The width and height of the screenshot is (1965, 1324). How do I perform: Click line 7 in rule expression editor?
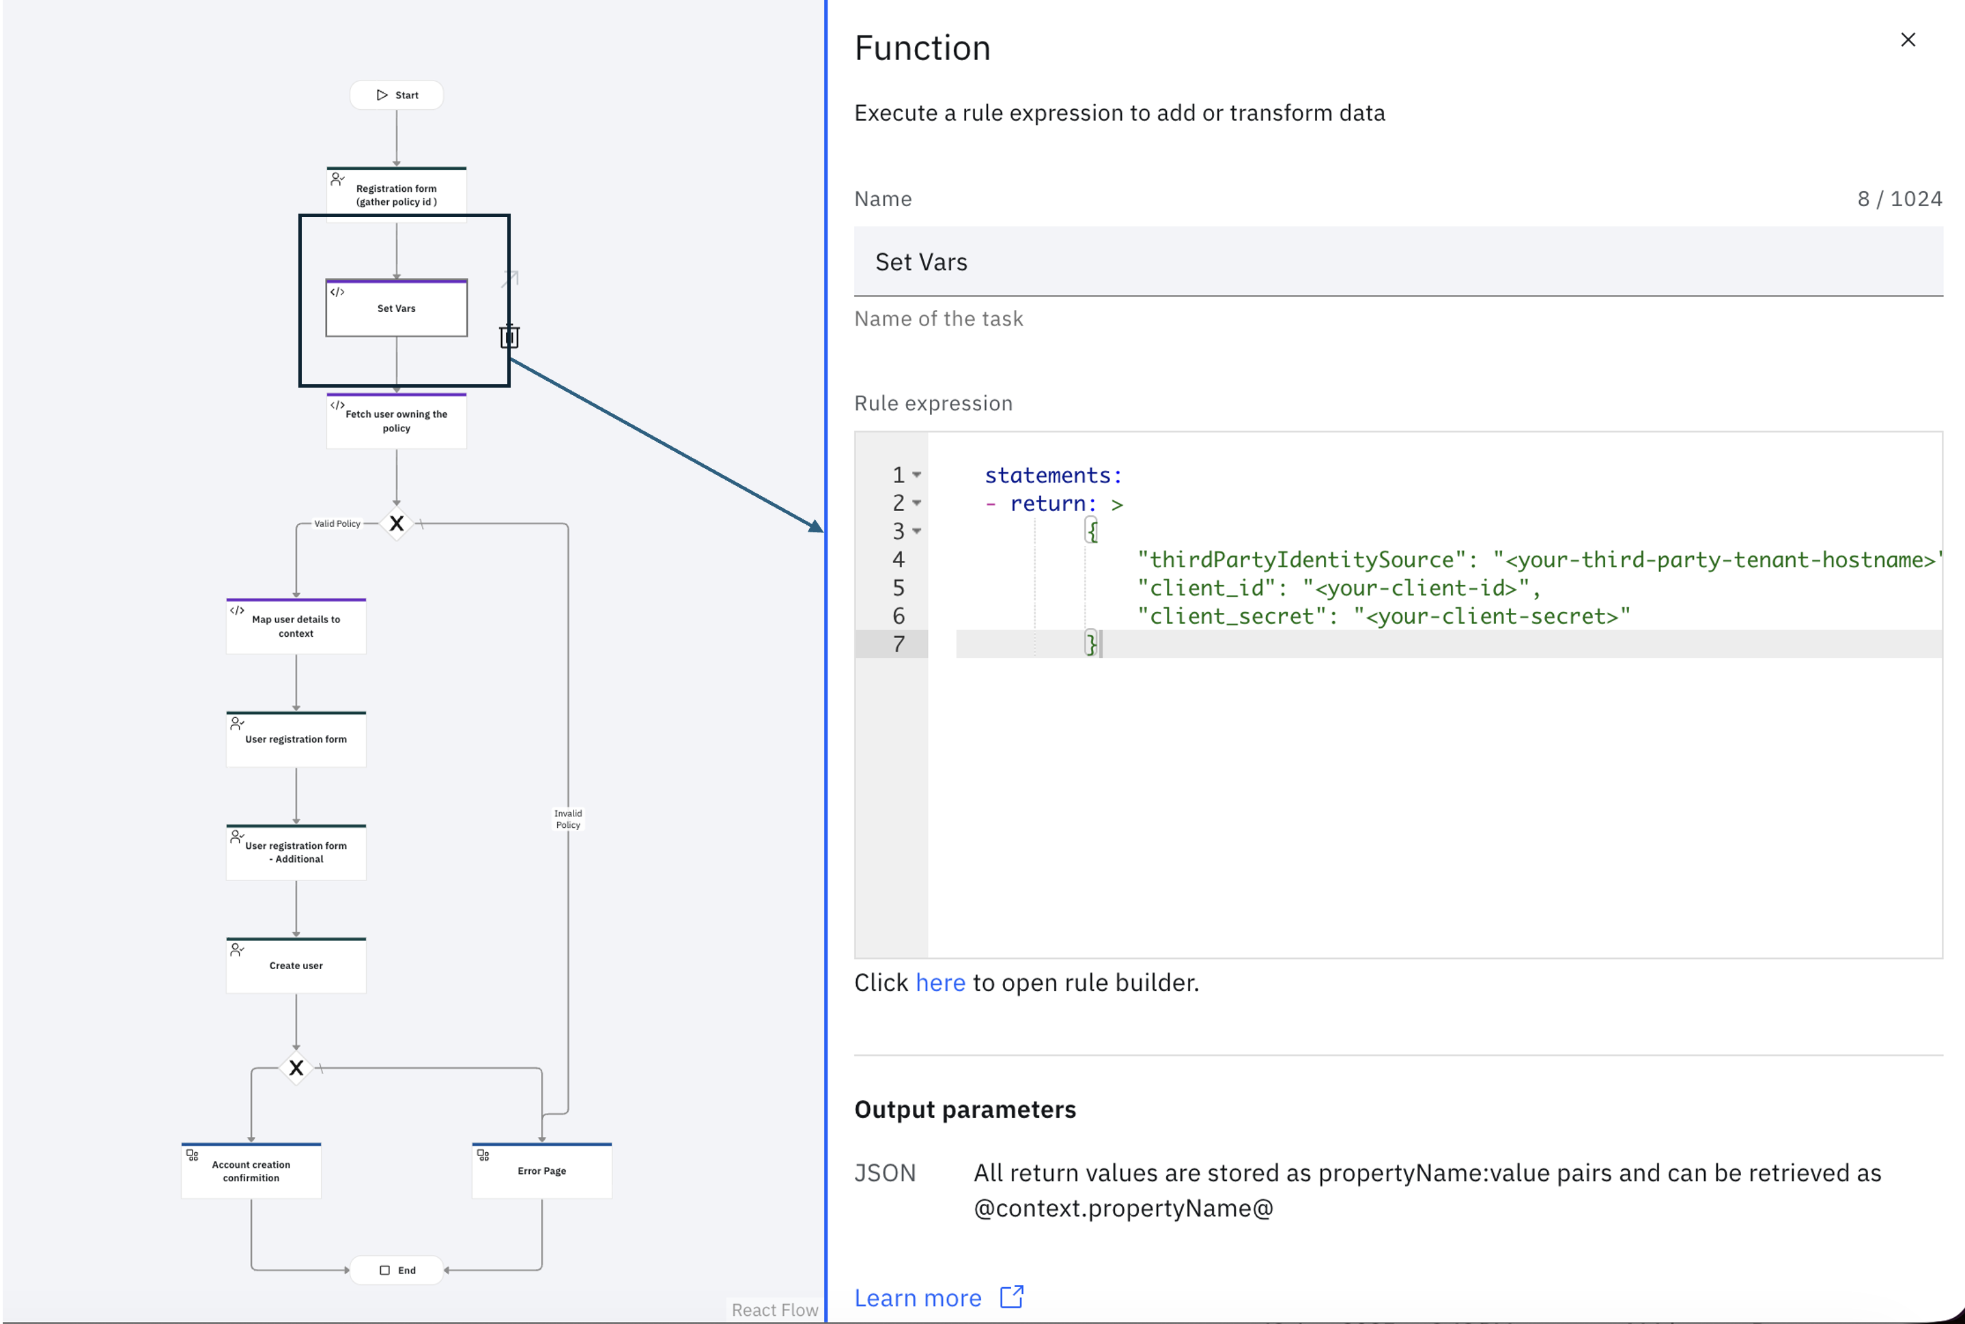(1449, 644)
